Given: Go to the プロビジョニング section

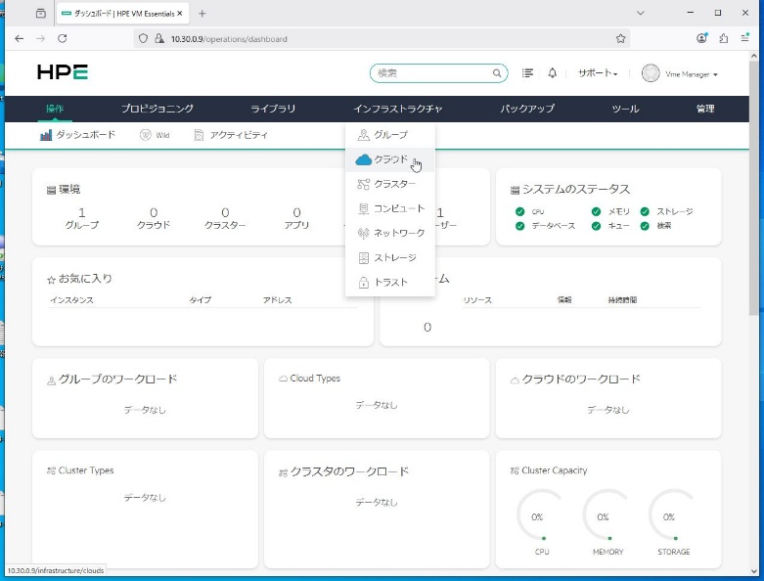Looking at the screenshot, I should (157, 109).
